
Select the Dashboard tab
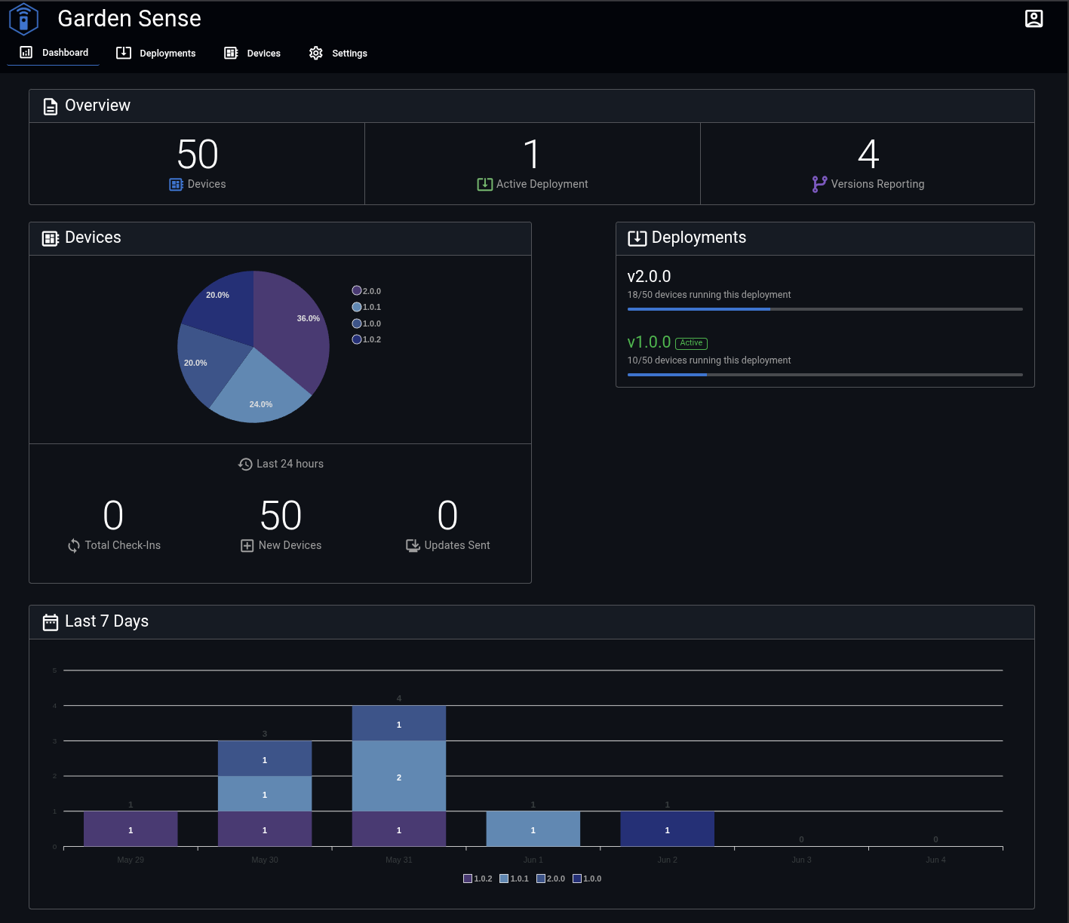coord(53,52)
